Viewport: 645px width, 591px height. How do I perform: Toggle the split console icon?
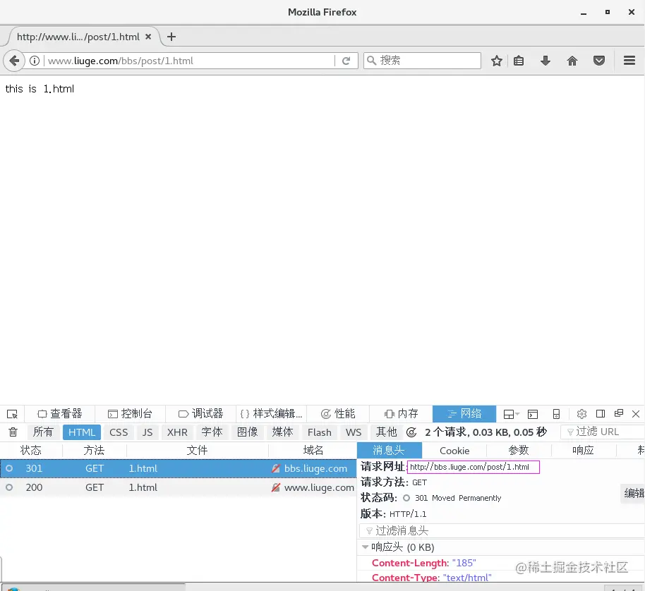coord(533,414)
